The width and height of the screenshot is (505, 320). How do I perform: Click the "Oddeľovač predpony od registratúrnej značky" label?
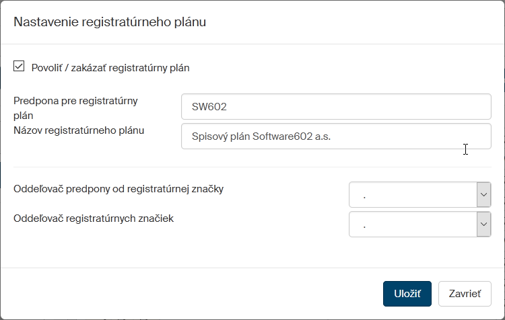click(x=119, y=189)
